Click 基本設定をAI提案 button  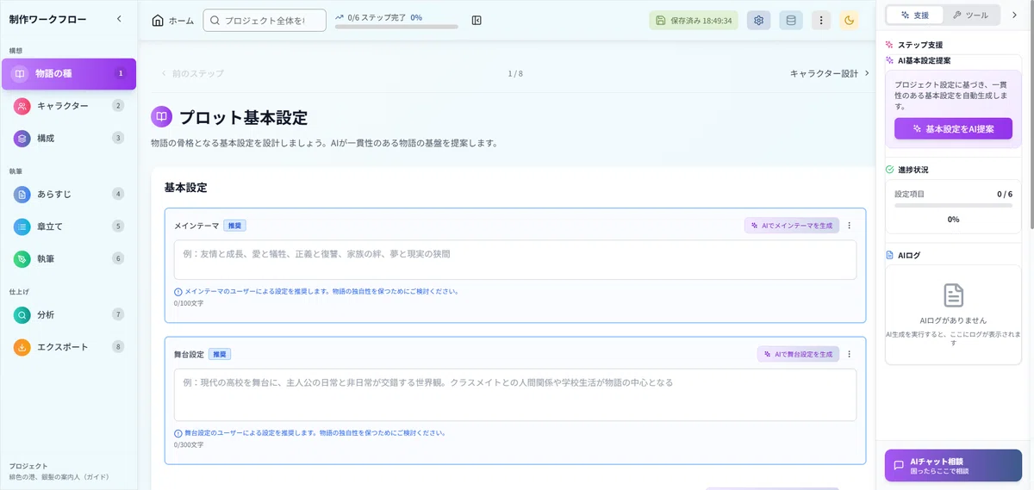point(953,128)
